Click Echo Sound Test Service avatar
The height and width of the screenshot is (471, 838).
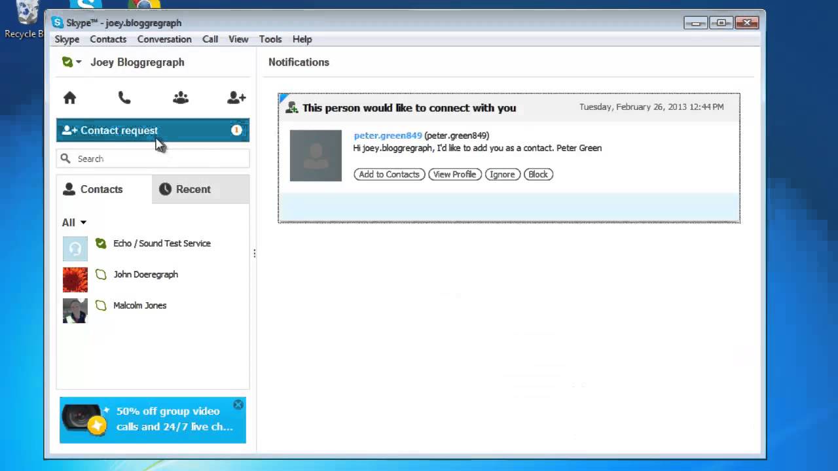(75, 249)
